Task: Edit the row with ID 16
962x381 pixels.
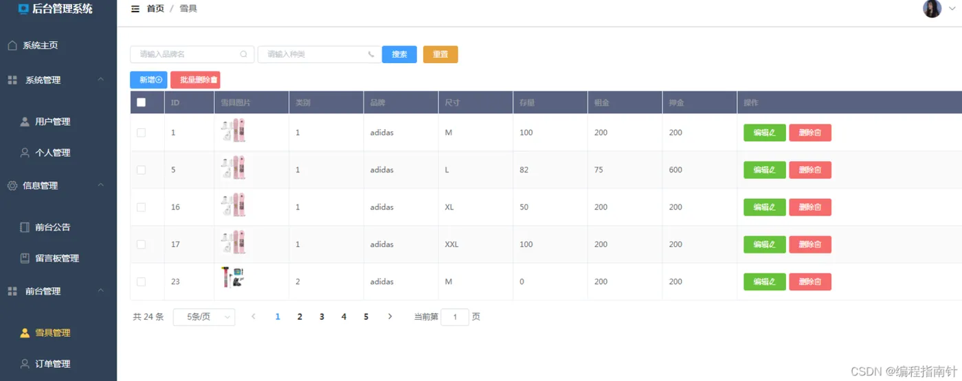Action: (764, 207)
